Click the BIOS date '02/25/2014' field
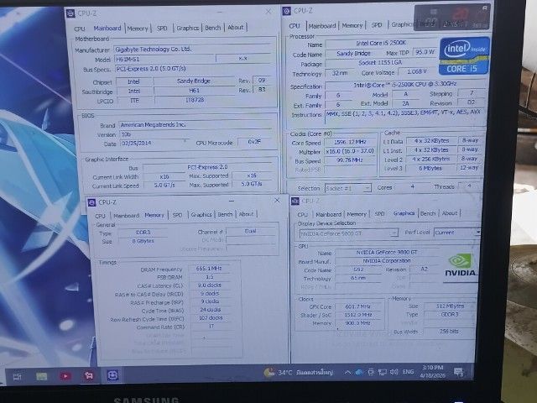 tap(154, 144)
